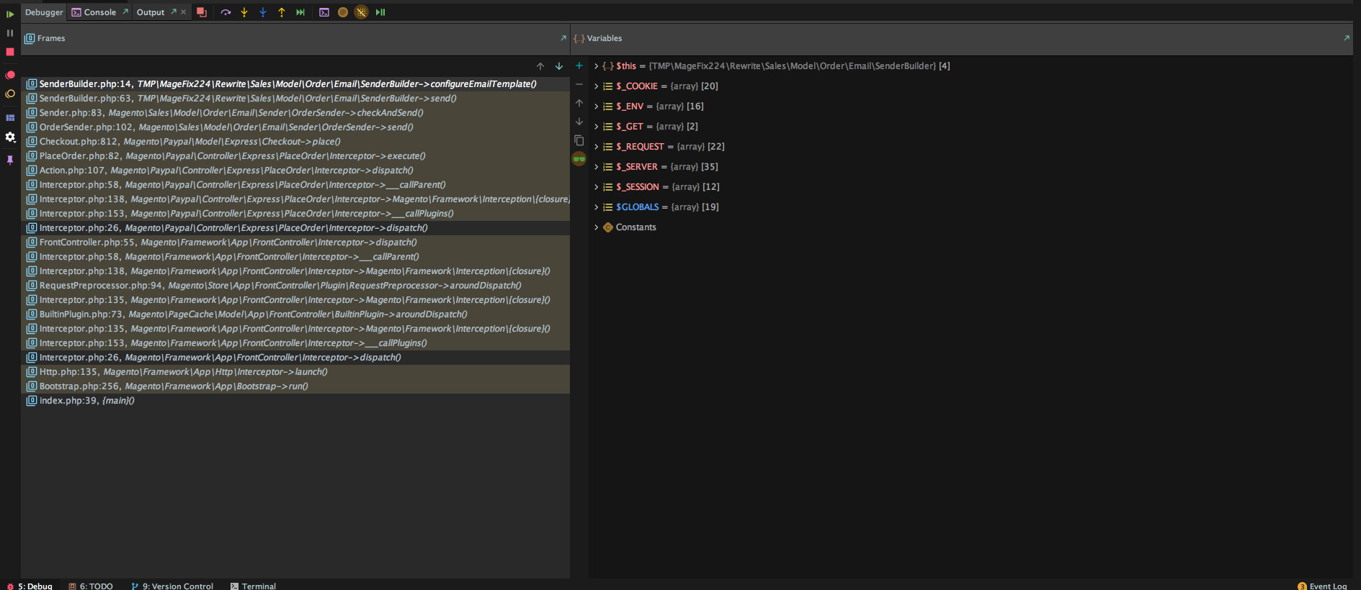Screen dimensions: 1361x590
Task: Select the OrderSender.php:102 frame
Action: [295, 127]
